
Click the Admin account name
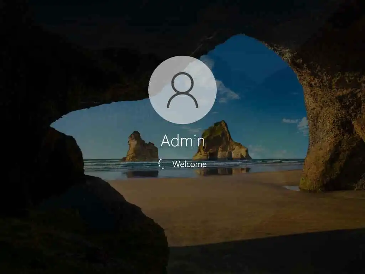click(x=183, y=141)
